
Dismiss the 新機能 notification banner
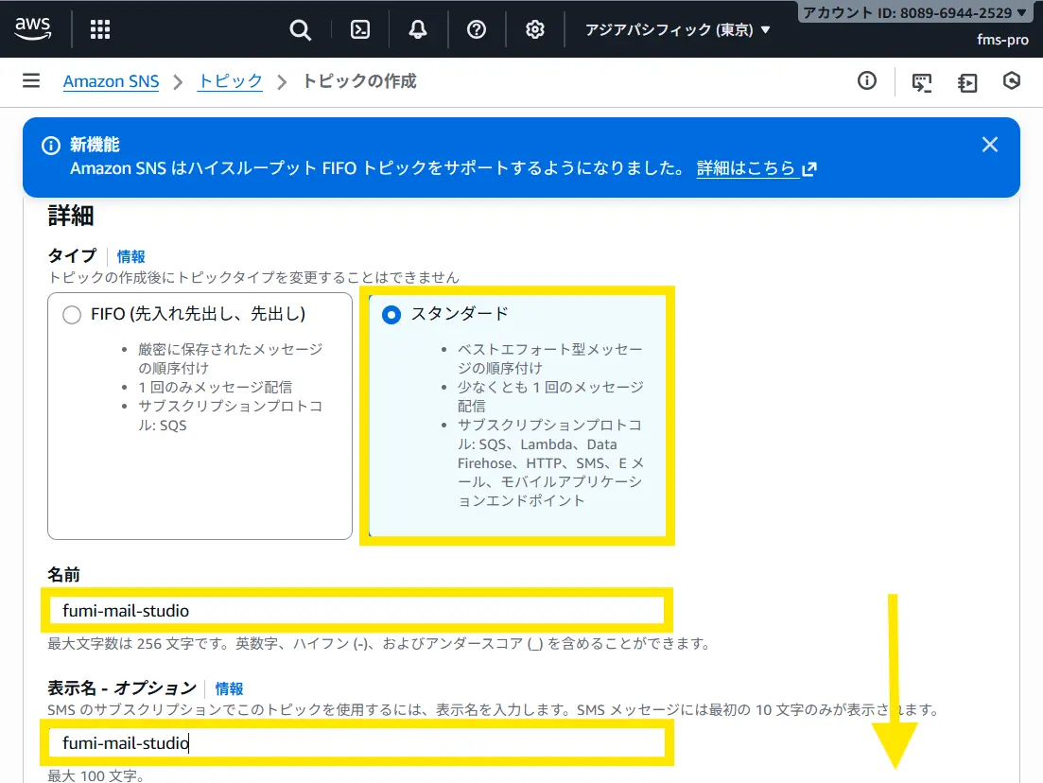pos(989,145)
